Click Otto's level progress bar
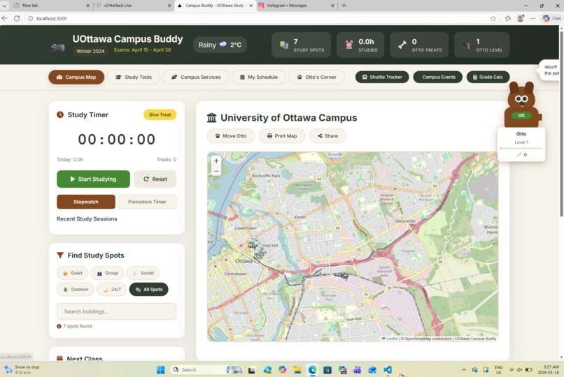The width and height of the screenshot is (564, 377). tap(521, 148)
